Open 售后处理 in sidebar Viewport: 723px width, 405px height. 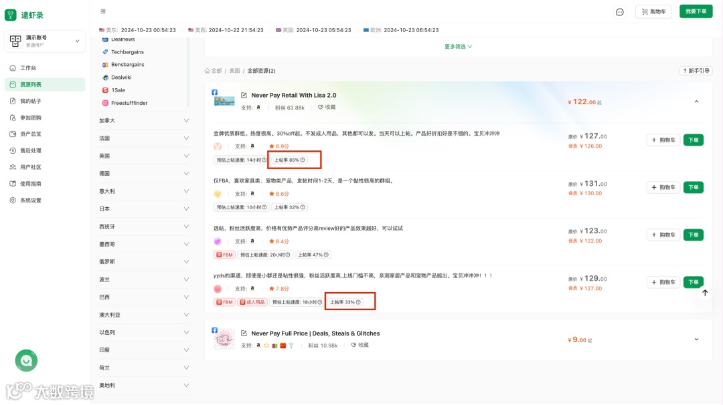point(45,150)
